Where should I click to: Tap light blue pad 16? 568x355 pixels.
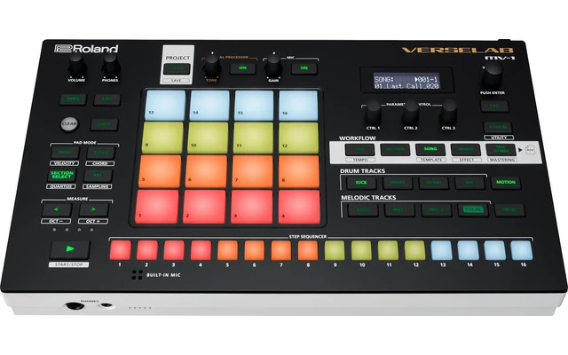coord(298,106)
